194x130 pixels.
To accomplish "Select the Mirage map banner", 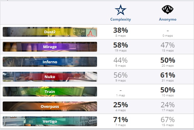I will tap(50, 47).
